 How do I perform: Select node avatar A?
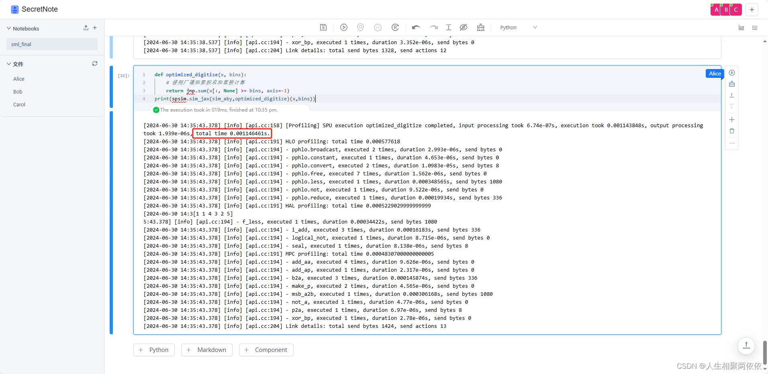(x=716, y=10)
